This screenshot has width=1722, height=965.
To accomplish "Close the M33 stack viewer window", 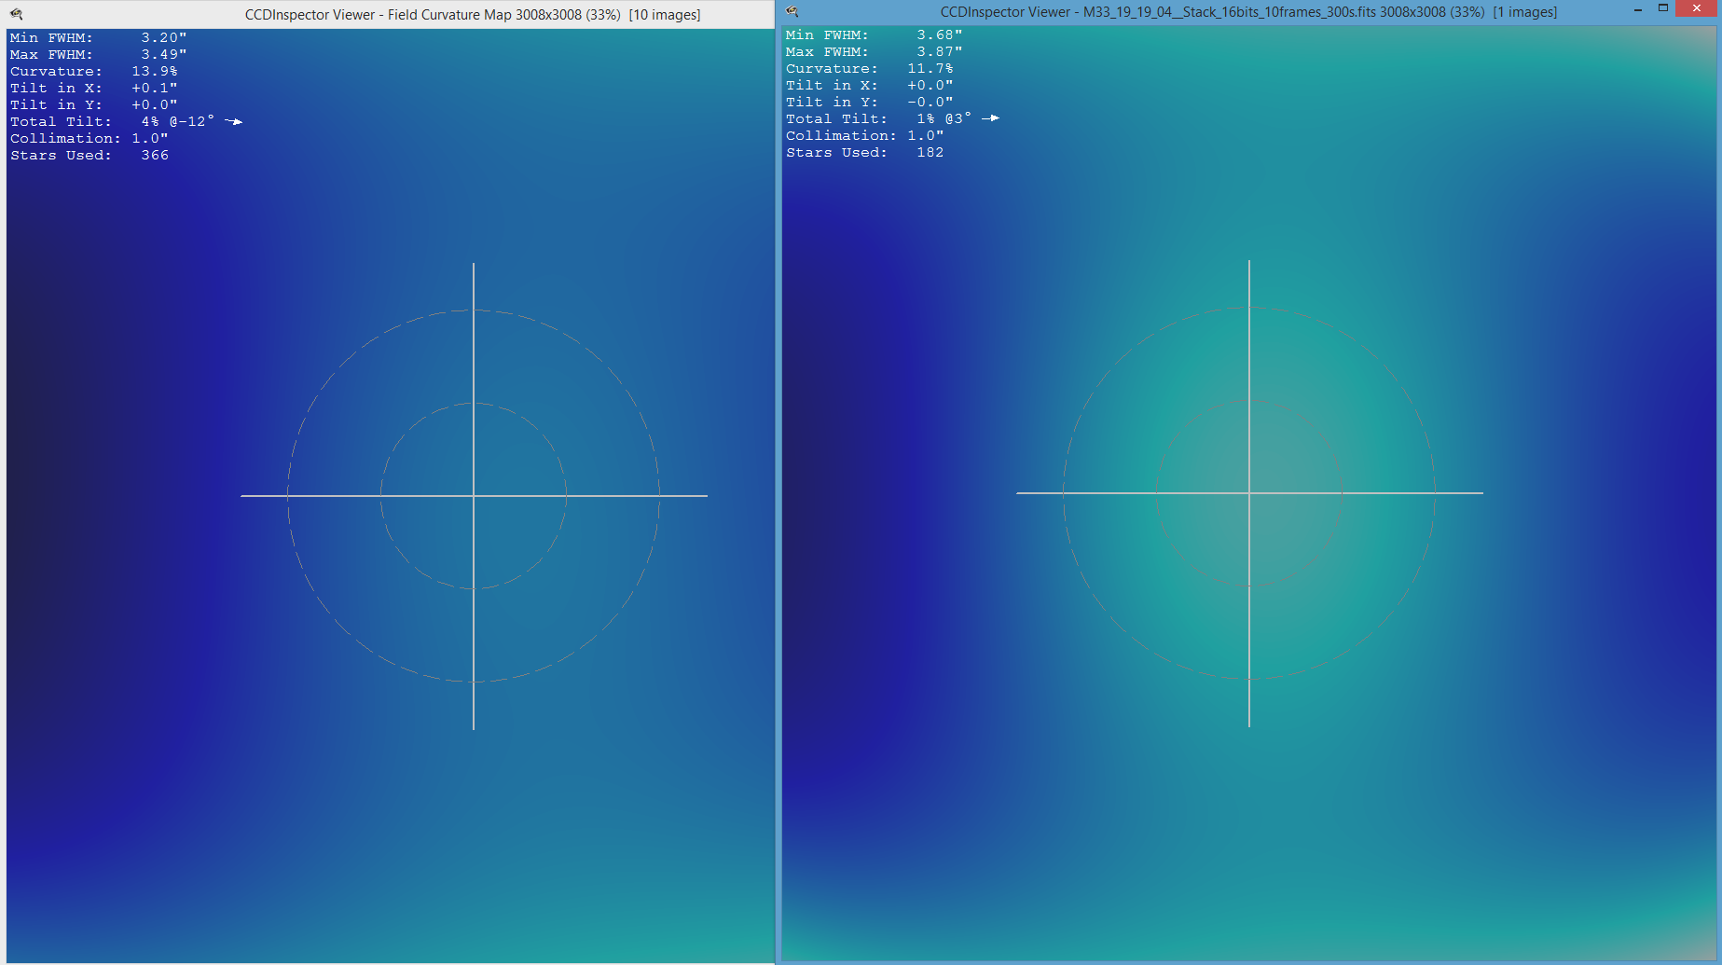I will pos(1696,8).
